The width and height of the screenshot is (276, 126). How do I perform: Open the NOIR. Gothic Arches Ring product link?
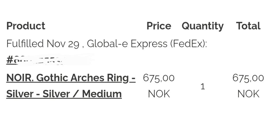coord(71,78)
